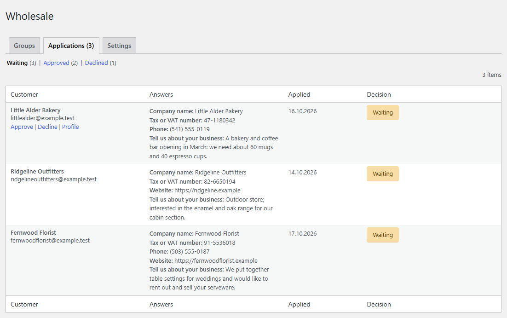The width and height of the screenshot is (507, 318).
Task: Click Answers column header at top
Action: (x=161, y=94)
